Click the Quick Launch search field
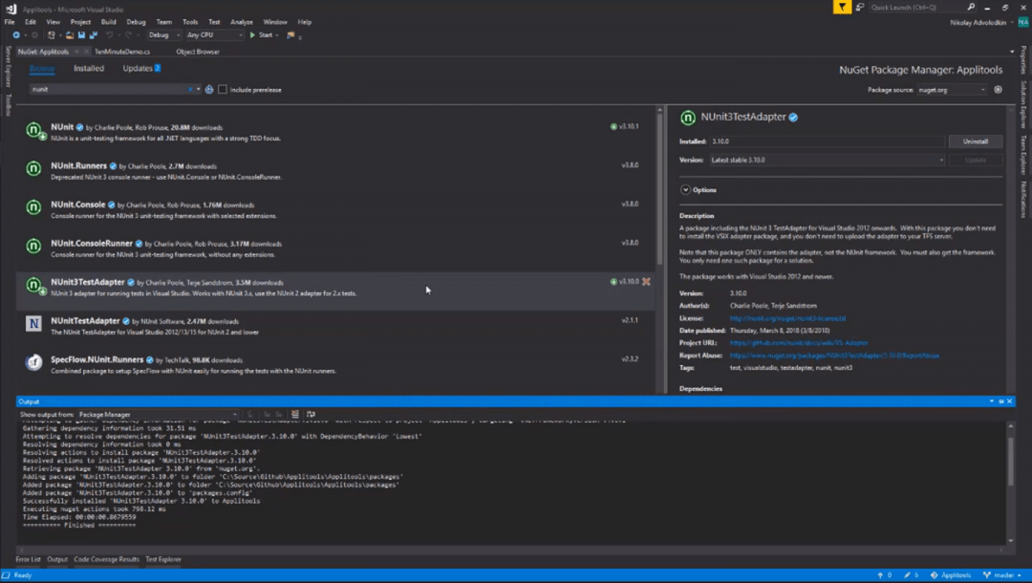Viewport: 1032px width, 583px height. pos(908,7)
